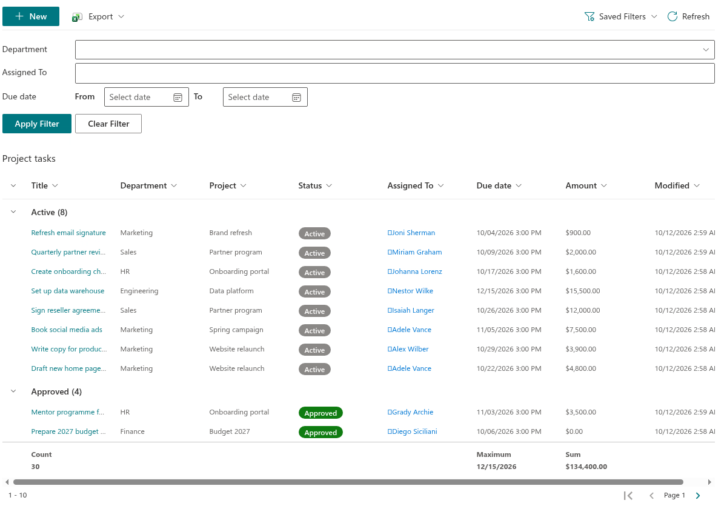This screenshot has width=724, height=506.
Task: Open Miriam Graham's profile link
Action: tap(414, 252)
